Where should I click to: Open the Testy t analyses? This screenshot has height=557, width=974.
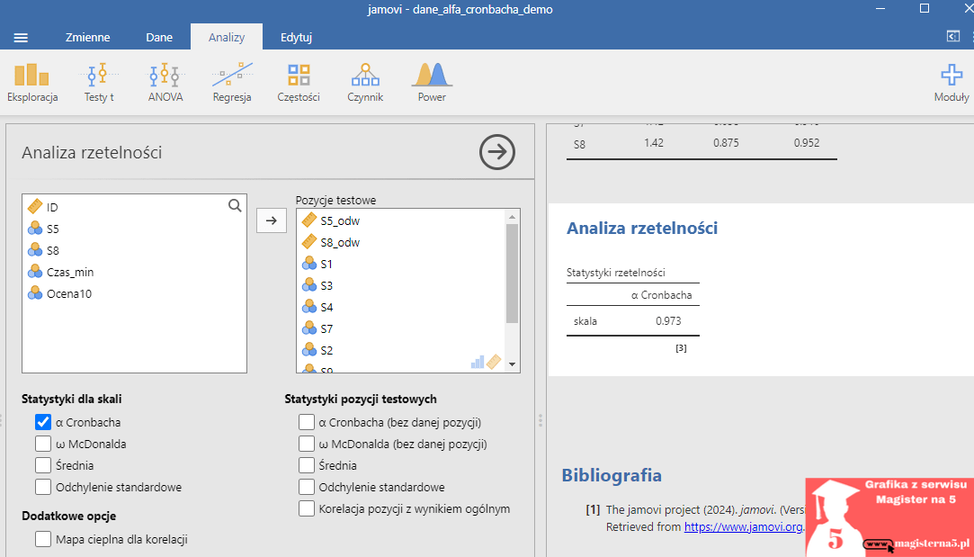99,83
